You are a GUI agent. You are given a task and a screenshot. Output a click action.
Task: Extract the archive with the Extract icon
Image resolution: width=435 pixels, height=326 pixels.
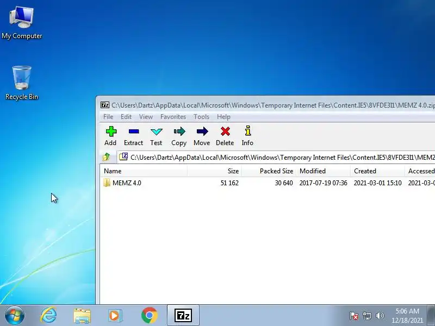click(x=133, y=136)
